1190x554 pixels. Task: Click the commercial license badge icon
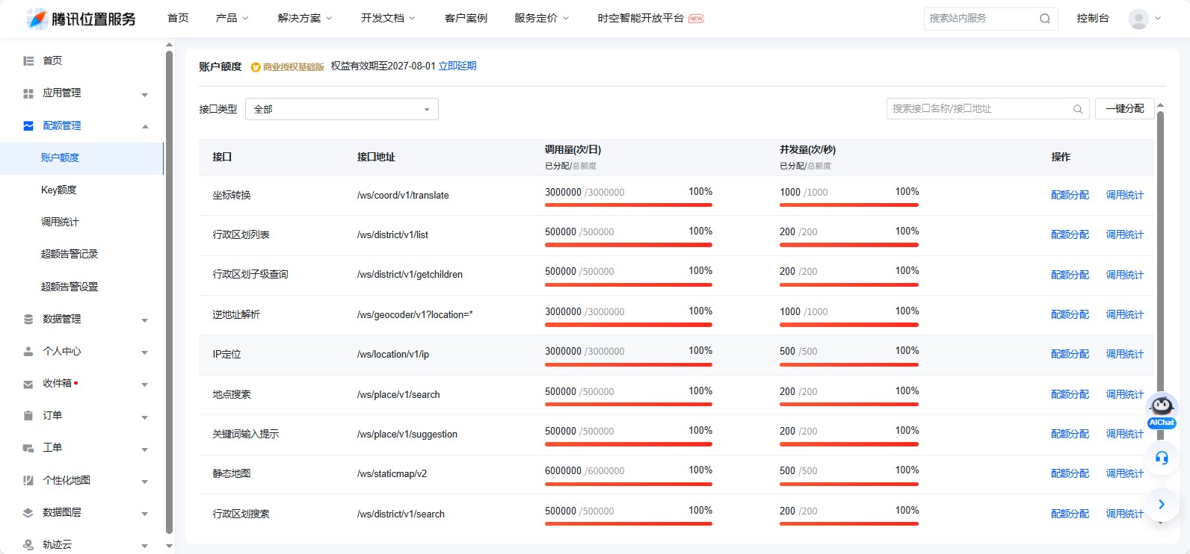[256, 67]
